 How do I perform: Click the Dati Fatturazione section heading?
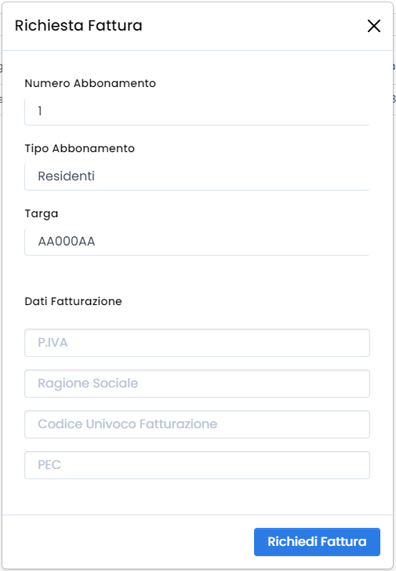(73, 301)
